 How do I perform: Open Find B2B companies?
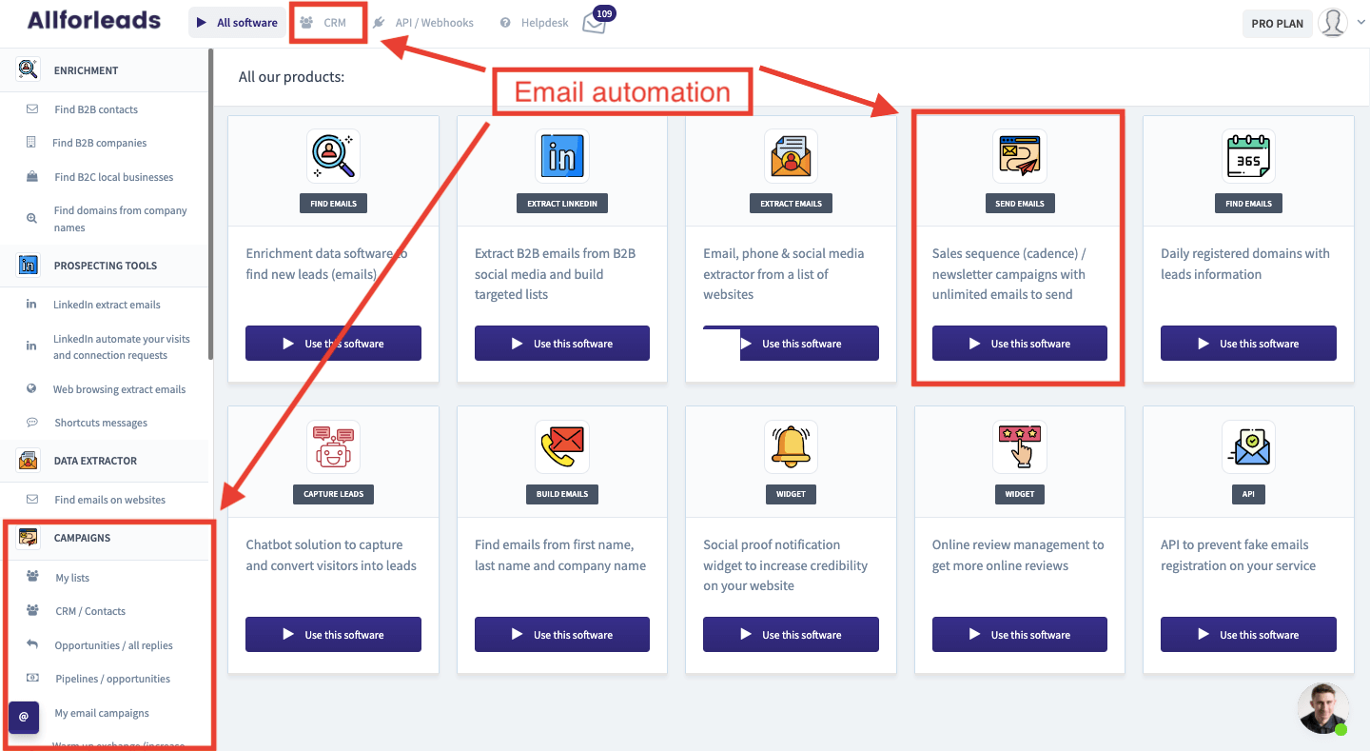point(100,143)
